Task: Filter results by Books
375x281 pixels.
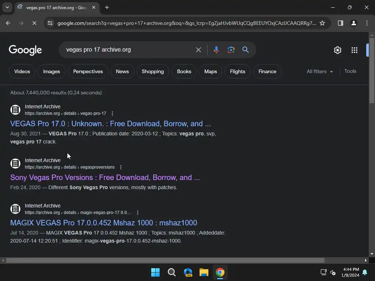Action: click(x=184, y=71)
